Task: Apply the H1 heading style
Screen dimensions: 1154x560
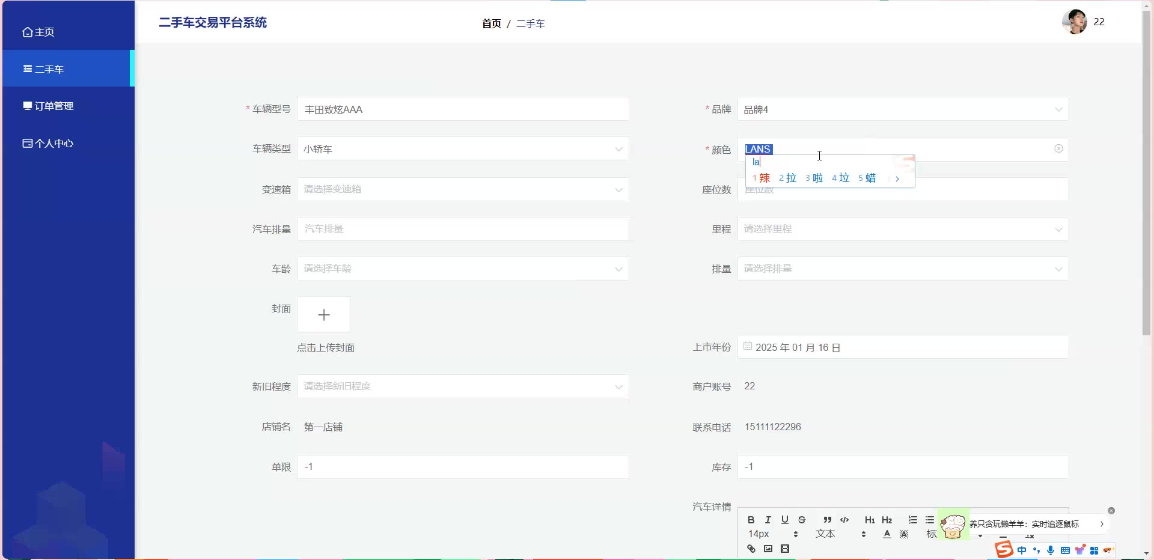Action: (x=869, y=520)
